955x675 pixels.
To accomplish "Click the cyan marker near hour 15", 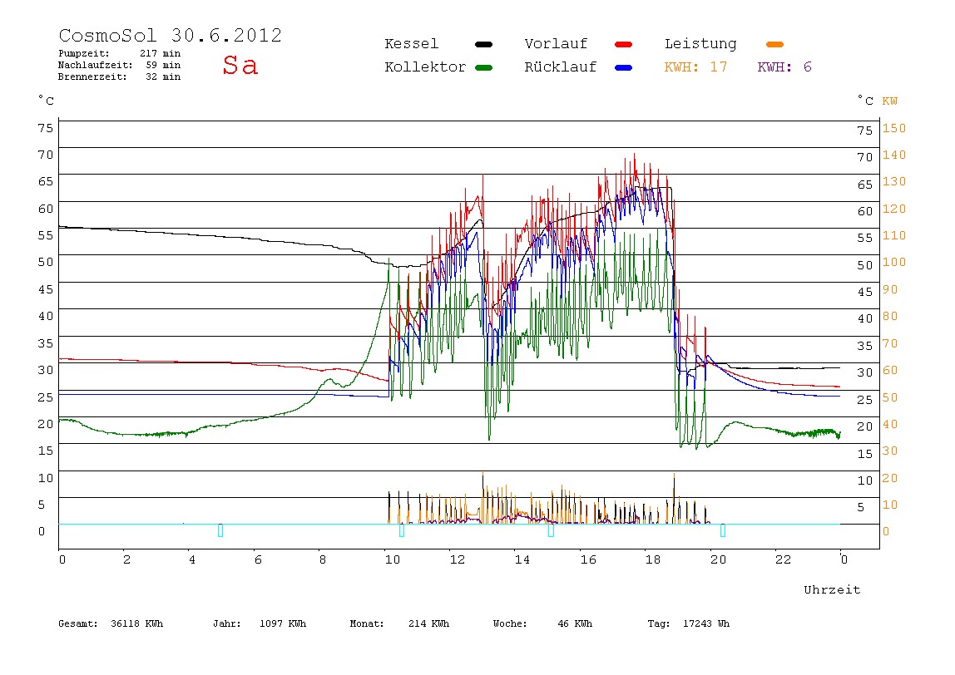I will point(551,530).
